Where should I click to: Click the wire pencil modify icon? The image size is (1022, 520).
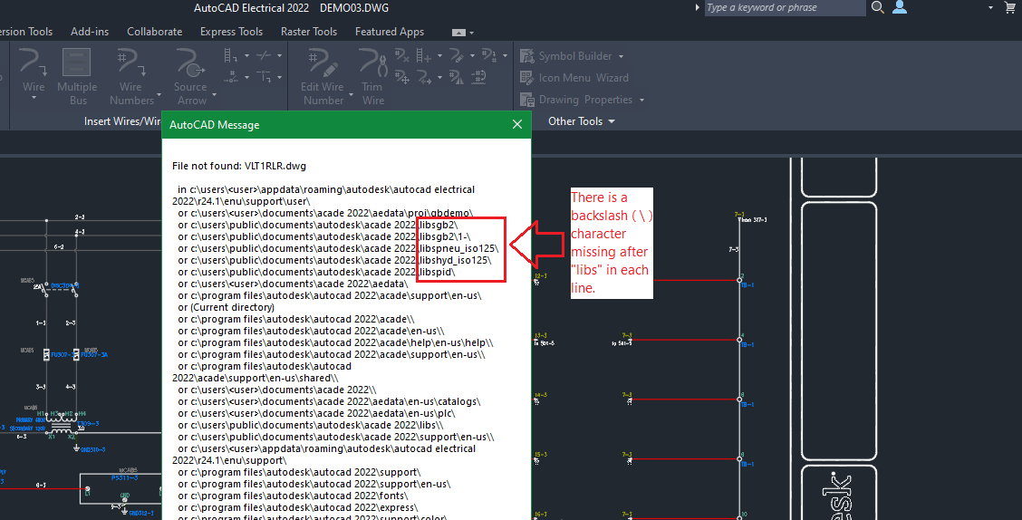(x=457, y=56)
